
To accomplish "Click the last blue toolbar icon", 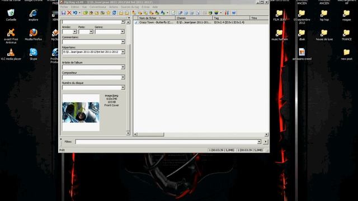I will pos(234,13).
